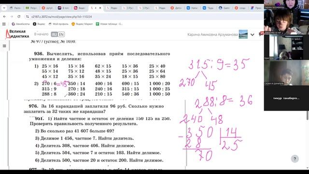Open the tab search chevron

[4, 8]
